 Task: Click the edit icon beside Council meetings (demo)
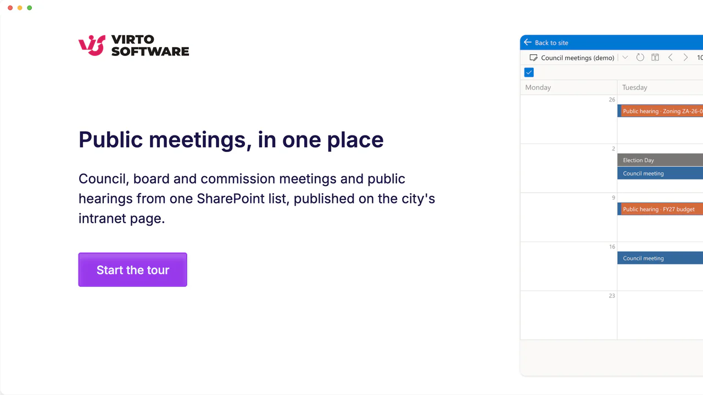[533, 58]
